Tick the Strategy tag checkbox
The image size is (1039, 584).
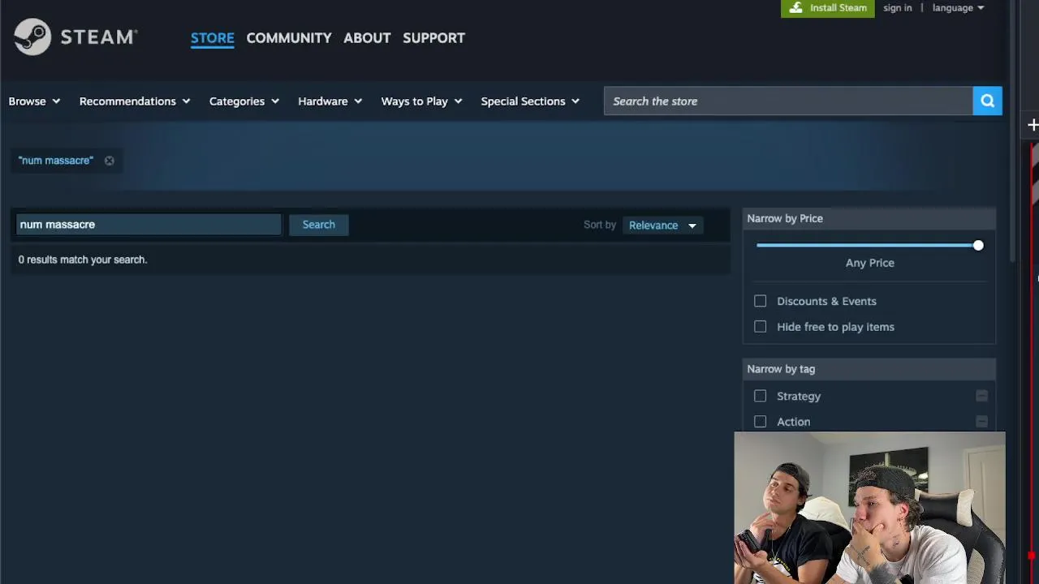click(x=760, y=396)
